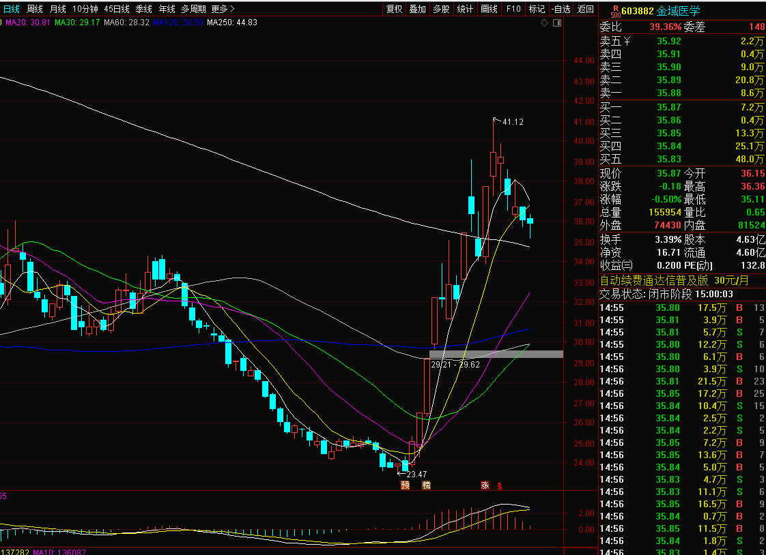Click the MA120: 30.50 indicator label
The image size is (766, 555).
(x=178, y=22)
